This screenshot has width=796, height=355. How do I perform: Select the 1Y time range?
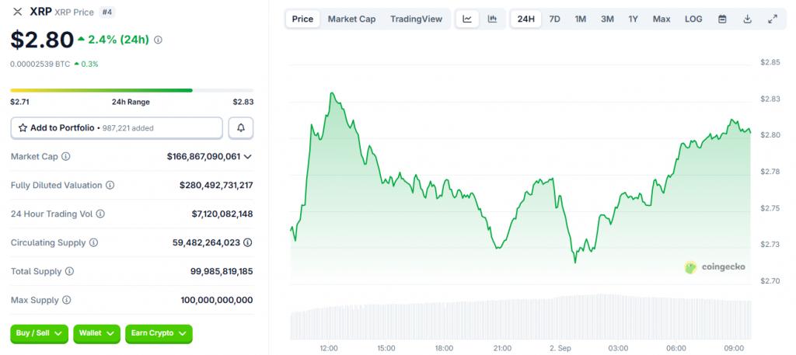click(x=634, y=19)
